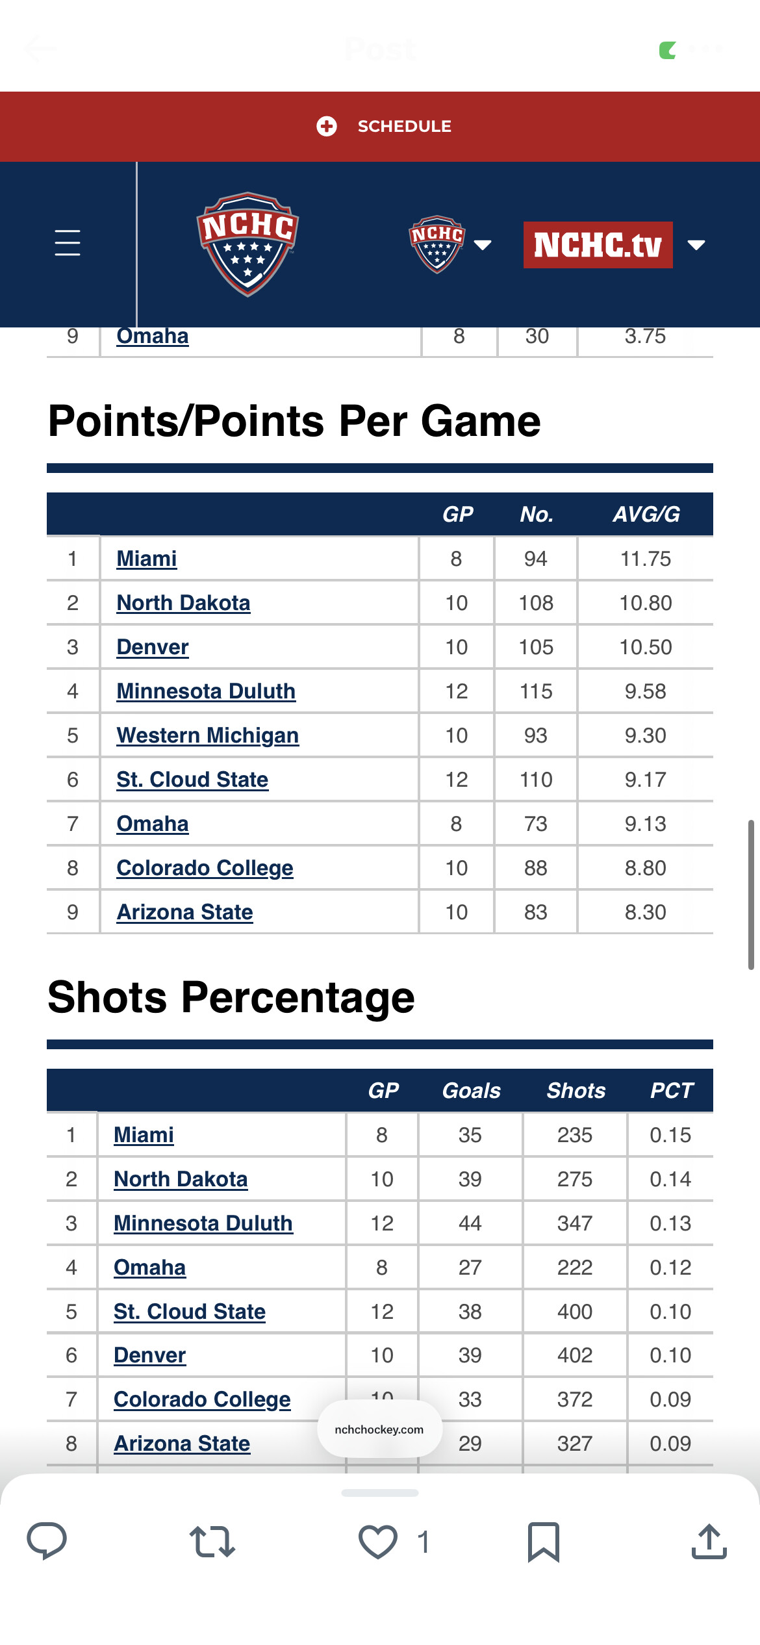Screen dimensions: 760x1645
Task: Tap the reply speech bubble icon
Action: pos(47,1540)
